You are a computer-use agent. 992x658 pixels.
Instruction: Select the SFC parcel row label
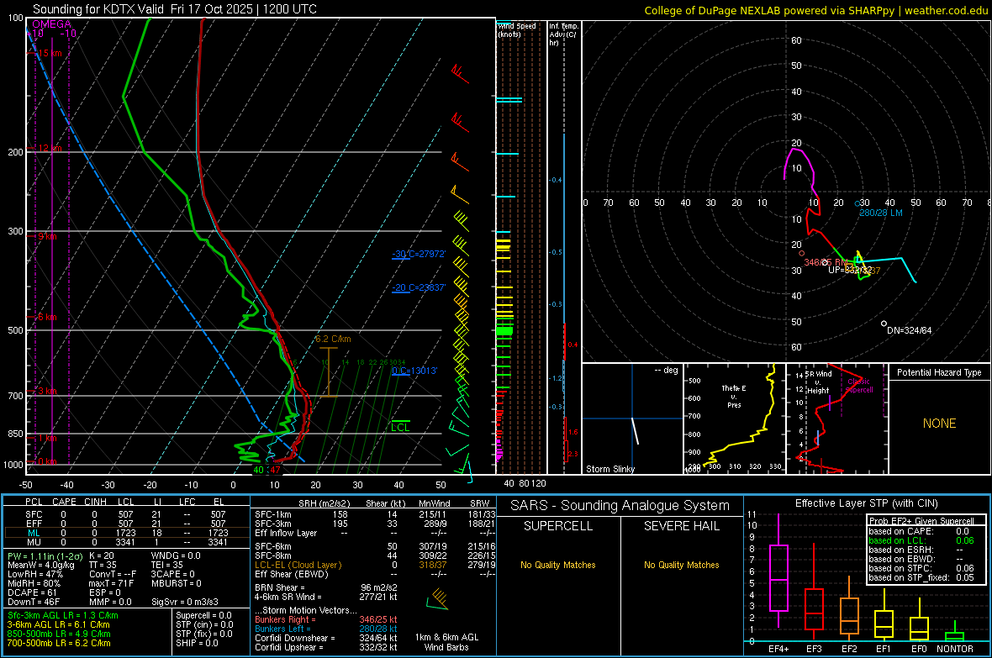(34, 514)
